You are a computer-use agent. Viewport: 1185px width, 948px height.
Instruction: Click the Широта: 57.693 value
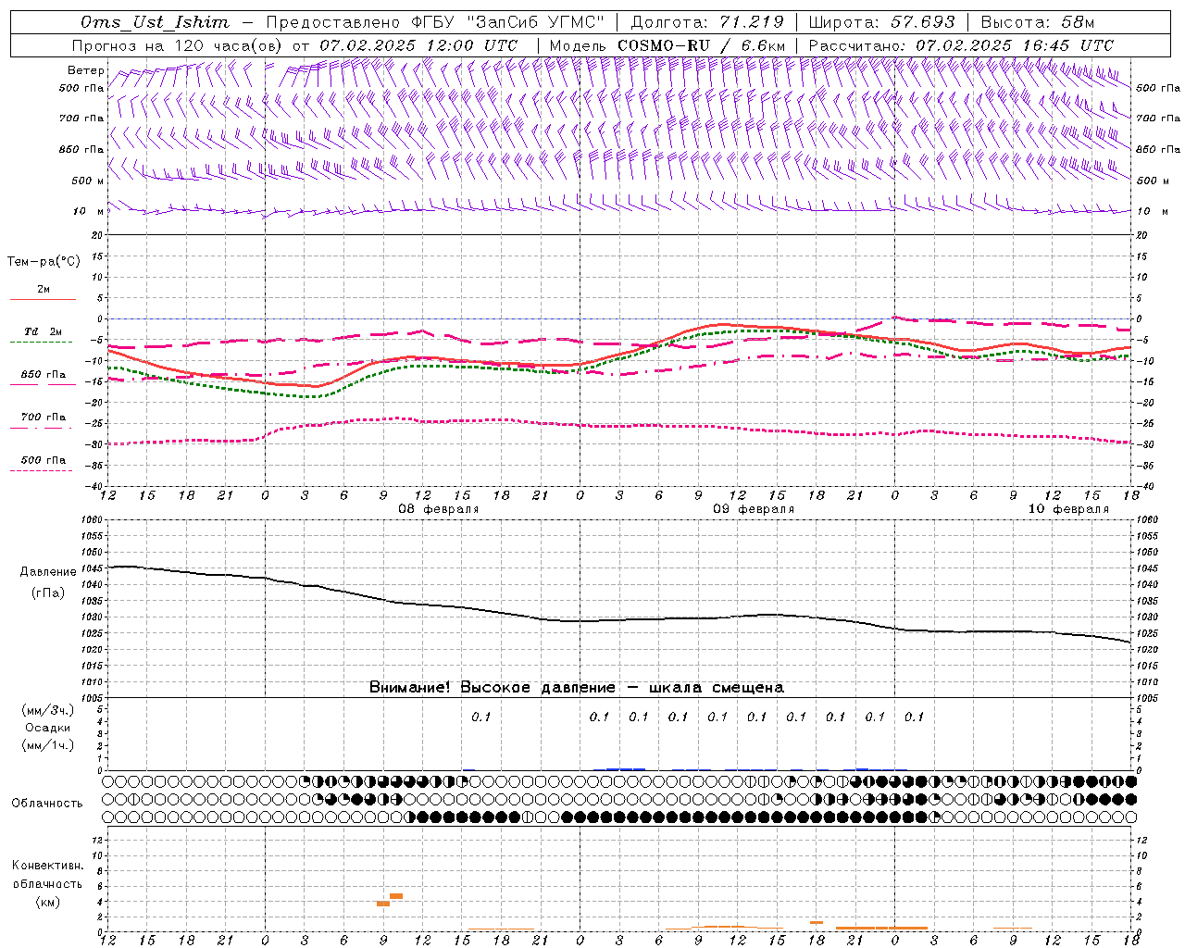pos(881,22)
